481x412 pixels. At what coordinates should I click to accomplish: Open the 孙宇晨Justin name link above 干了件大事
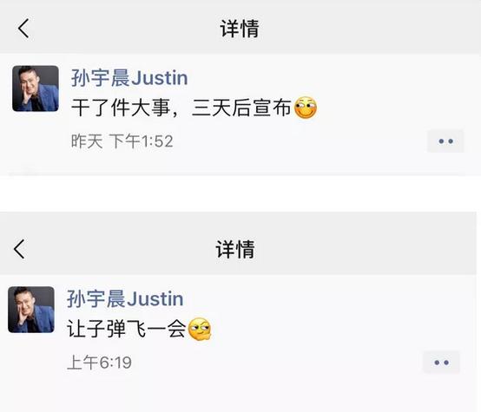point(129,78)
